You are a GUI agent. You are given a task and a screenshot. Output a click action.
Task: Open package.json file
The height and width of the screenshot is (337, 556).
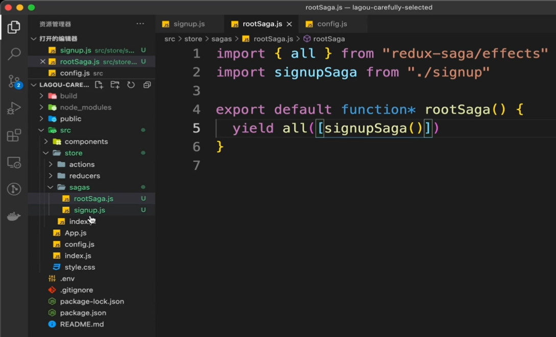coord(91,312)
